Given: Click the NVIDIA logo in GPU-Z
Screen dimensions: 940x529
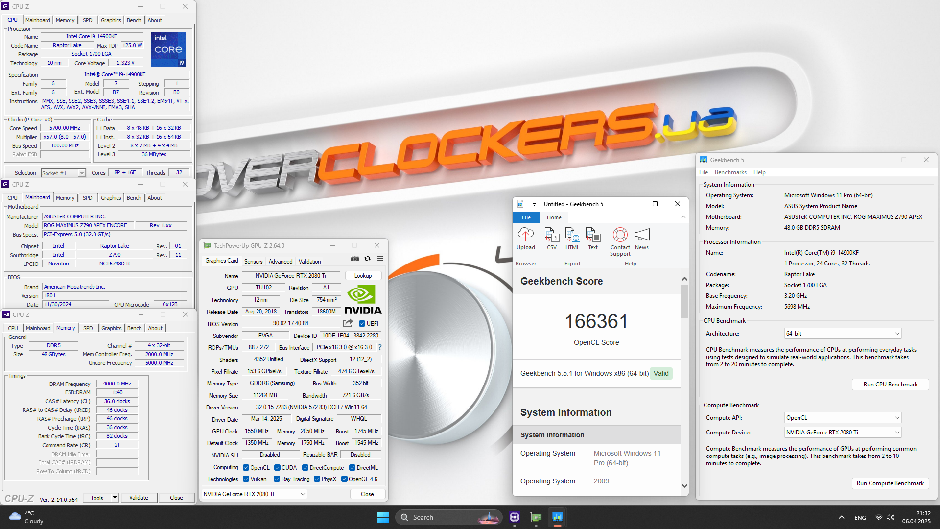Looking at the screenshot, I should click(363, 300).
